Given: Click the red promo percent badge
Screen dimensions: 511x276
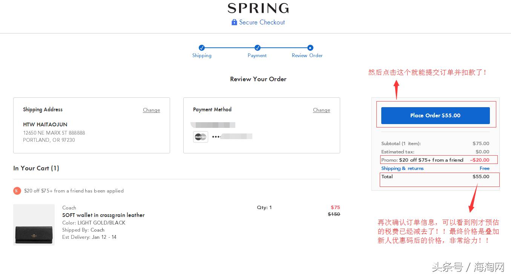Looking at the screenshot, I should (17, 191).
